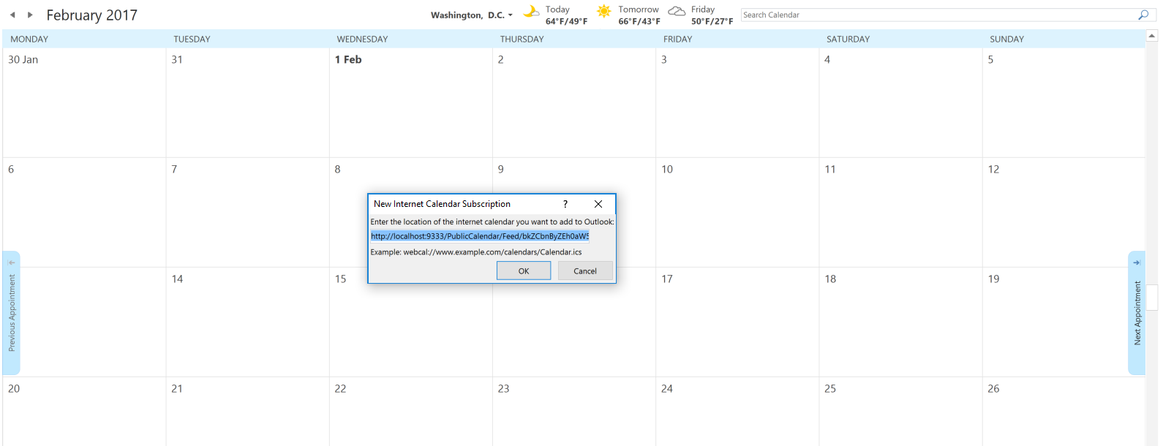Select day 12 in calendar

[1064, 212]
